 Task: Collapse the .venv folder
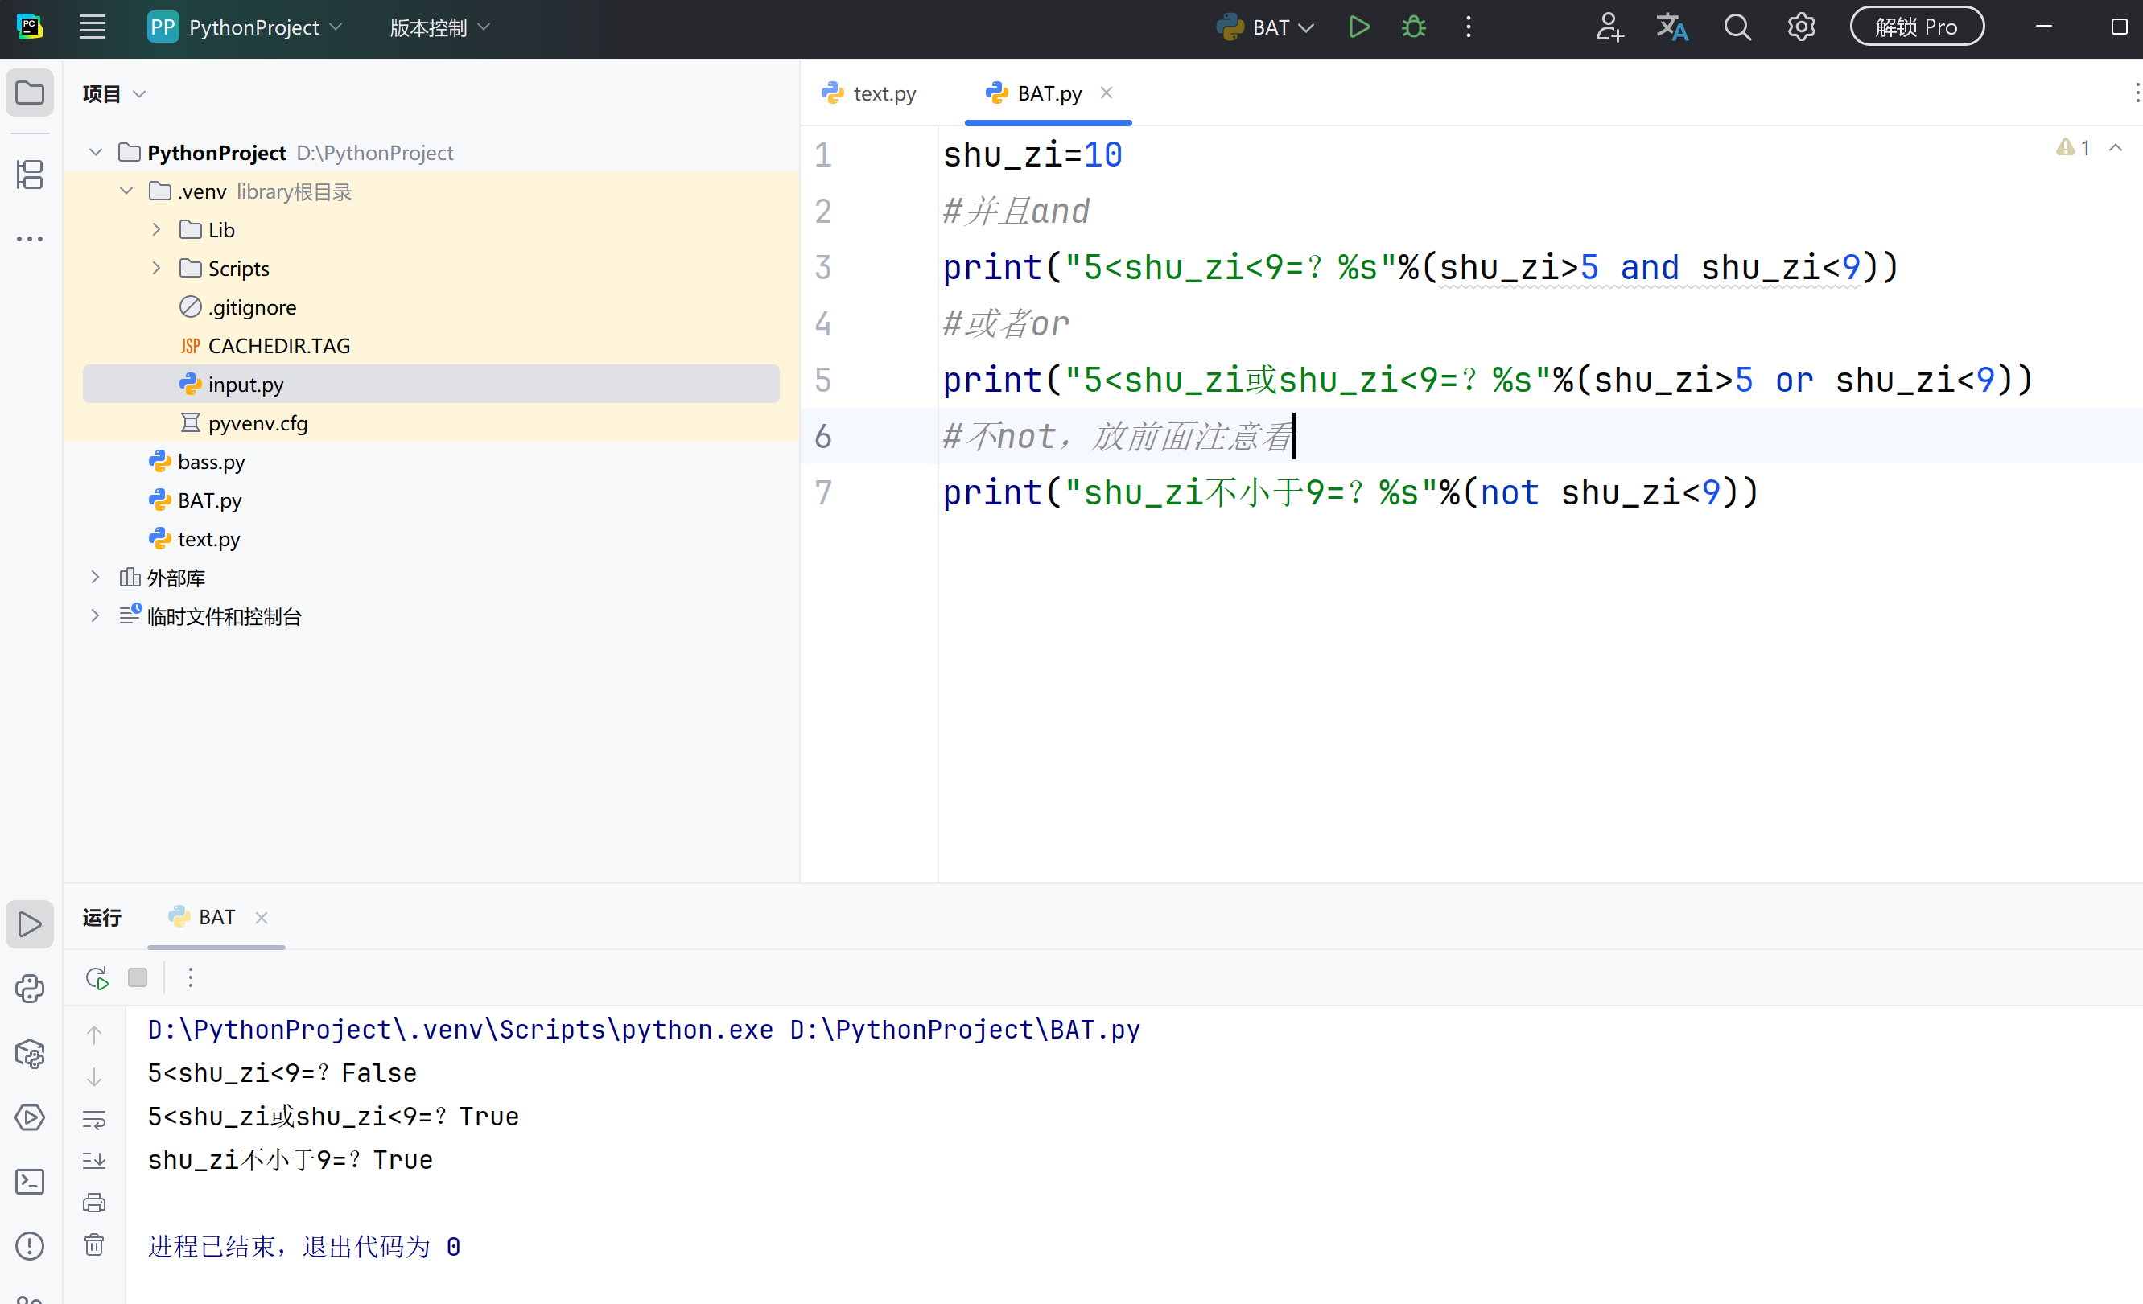coord(126,191)
